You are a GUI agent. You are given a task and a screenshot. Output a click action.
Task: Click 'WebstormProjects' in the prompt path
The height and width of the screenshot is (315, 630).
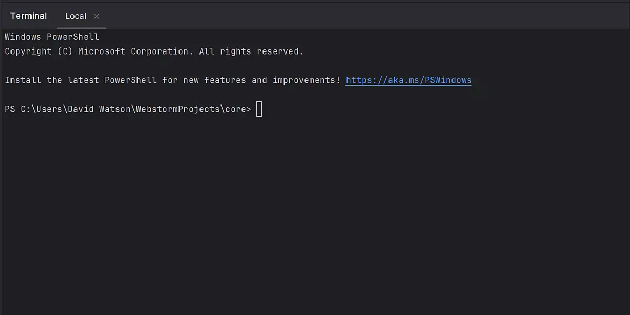tap(177, 109)
